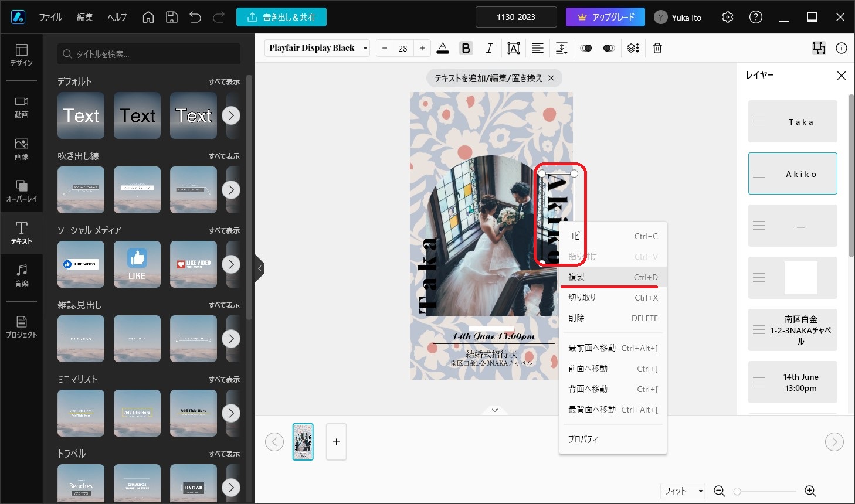Viewport: 855px width, 504px height.
Task: Open the help question mark icon
Action: coord(756,17)
